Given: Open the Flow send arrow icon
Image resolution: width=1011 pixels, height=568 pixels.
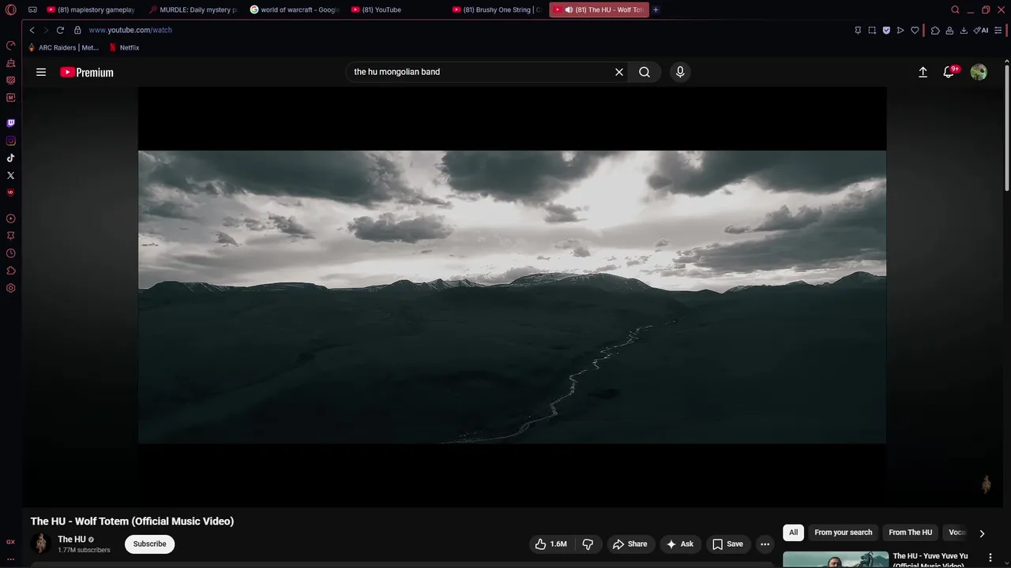Looking at the screenshot, I should click(x=900, y=30).
